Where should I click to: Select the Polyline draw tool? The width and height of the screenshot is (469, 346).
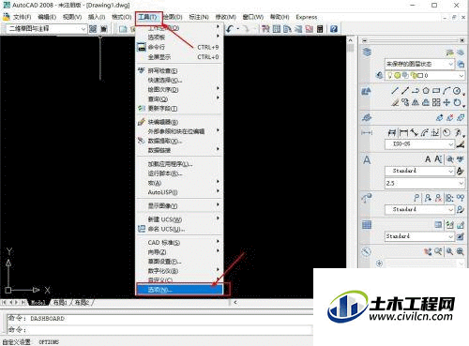point(416,91)
